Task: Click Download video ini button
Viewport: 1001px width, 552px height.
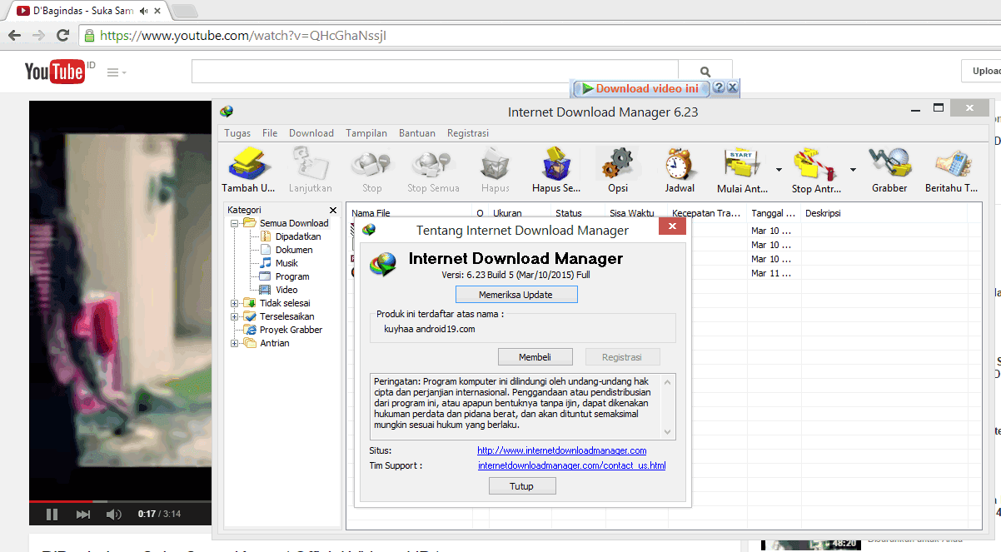Action: 640,88
